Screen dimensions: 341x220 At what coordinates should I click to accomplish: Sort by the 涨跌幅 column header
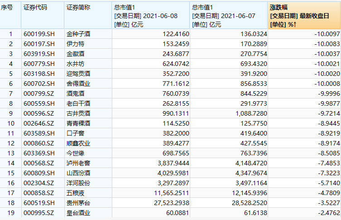tap(304, 15)
